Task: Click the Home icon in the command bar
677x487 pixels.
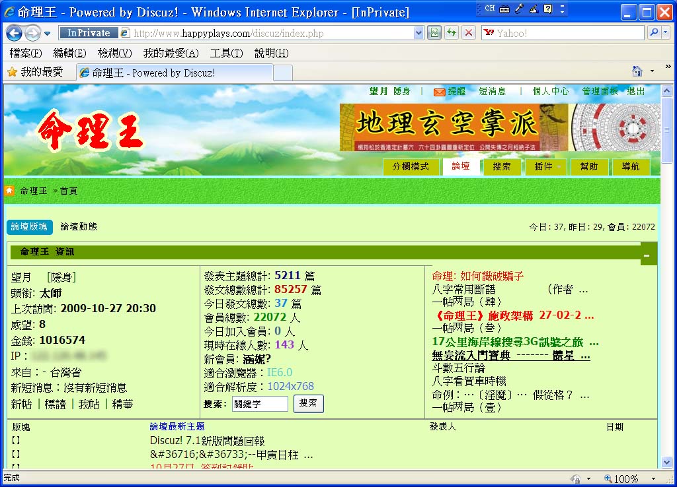Action: point(637,71)
